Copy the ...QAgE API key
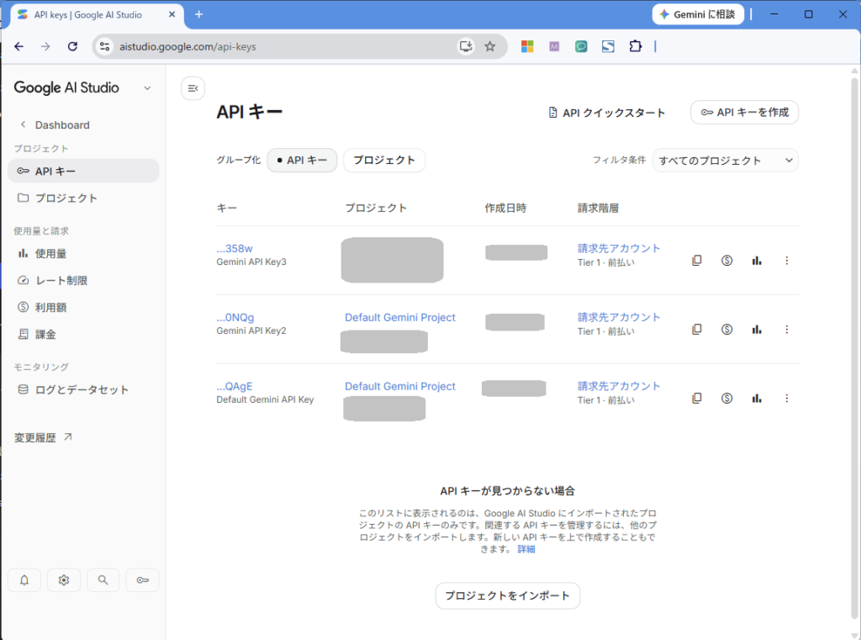The height and width of the screenshot is (640, 861). pyautogui.click(x=697, y=398)
